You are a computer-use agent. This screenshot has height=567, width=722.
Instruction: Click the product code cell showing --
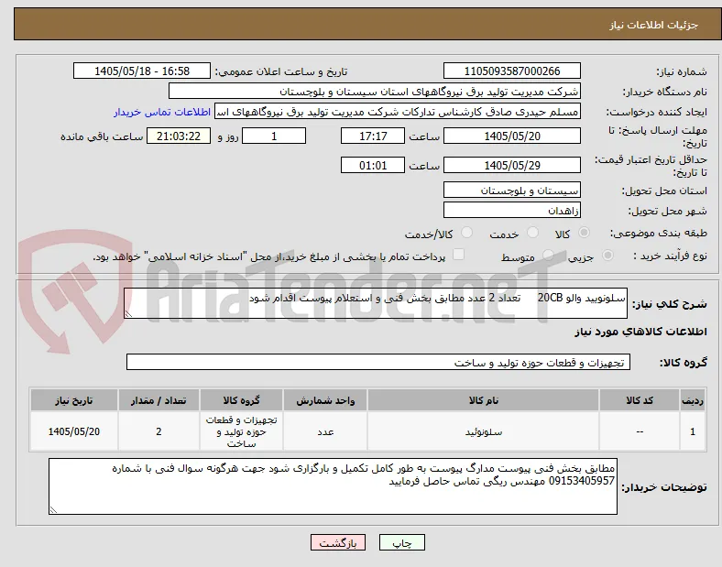pyautogui.click(x=640, y=431)
